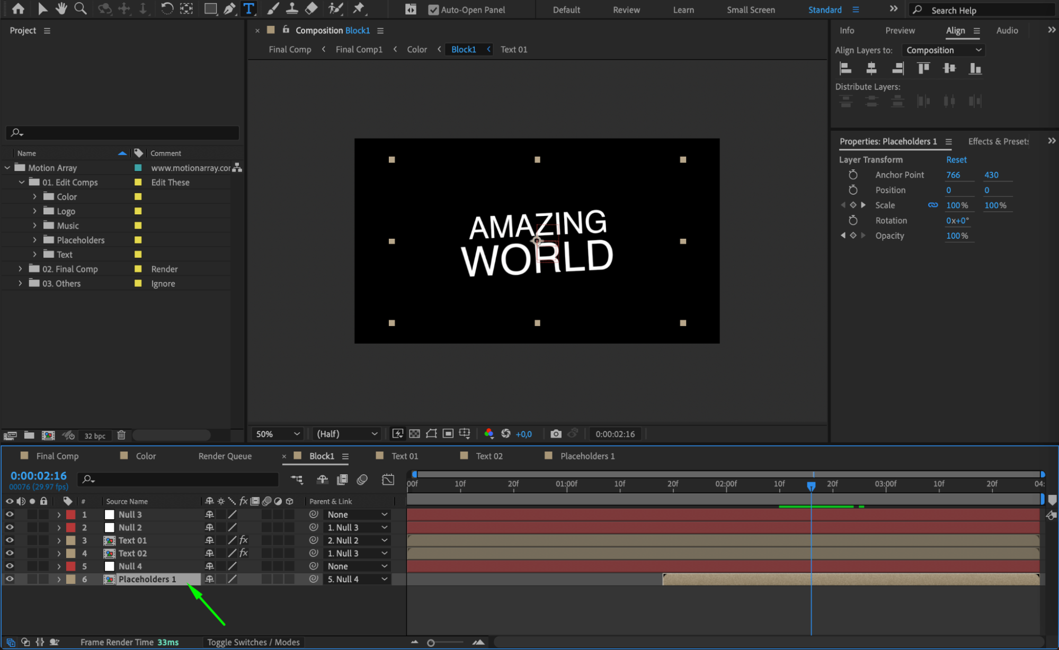
Task: Hide the Null 3 layer
Action: point(10,514)
